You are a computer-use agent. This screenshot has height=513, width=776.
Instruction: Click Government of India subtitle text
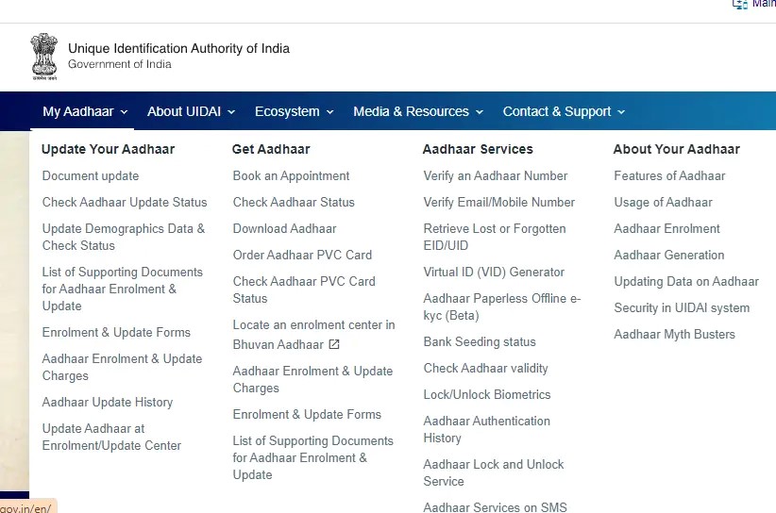[120, 64]
